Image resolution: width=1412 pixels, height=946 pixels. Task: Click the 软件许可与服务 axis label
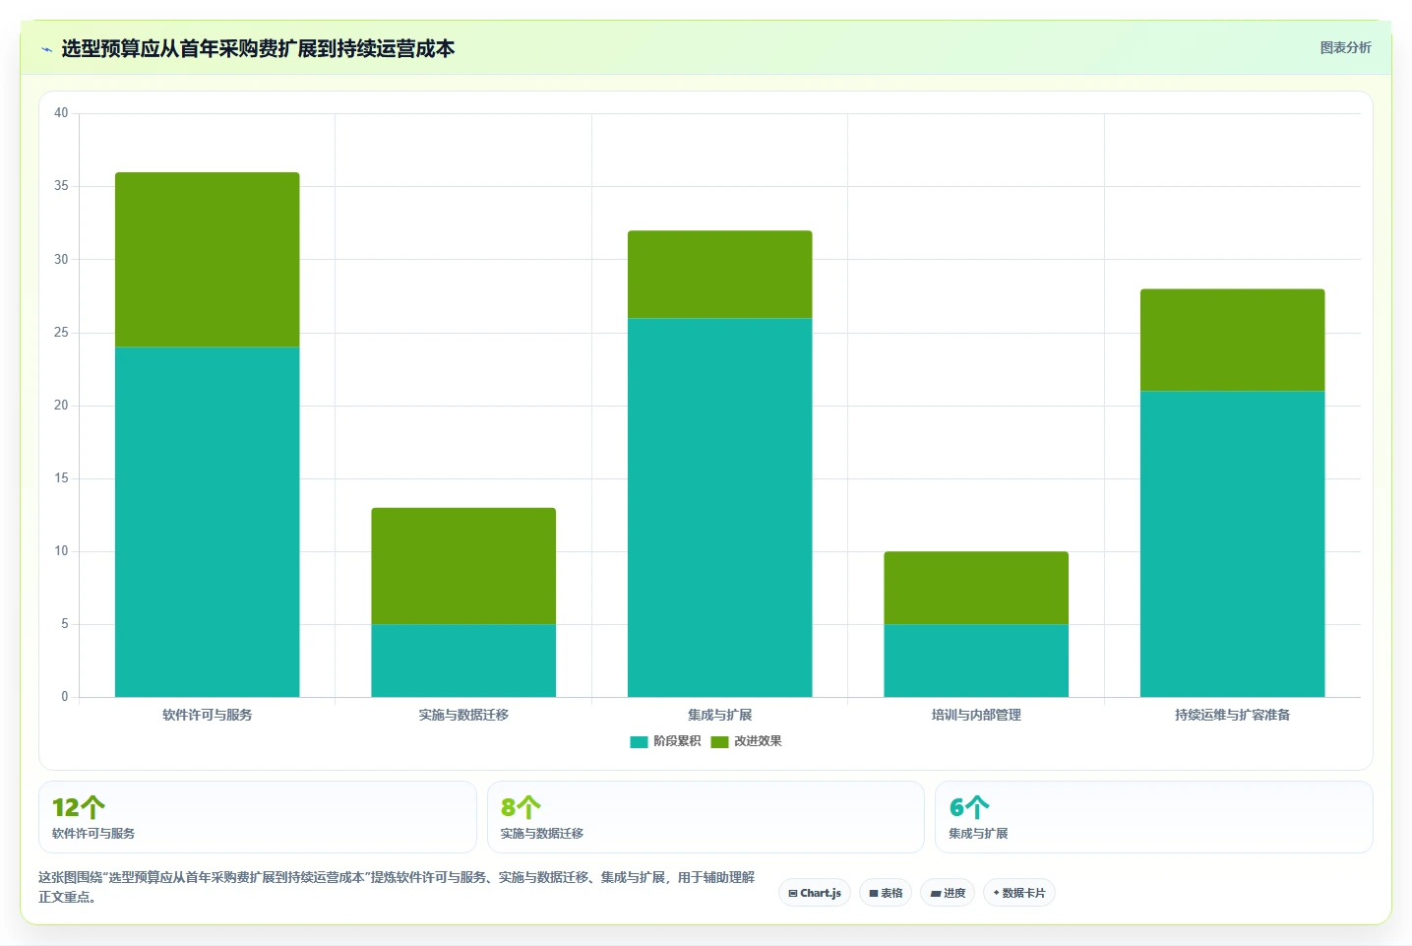click(207, 715)
